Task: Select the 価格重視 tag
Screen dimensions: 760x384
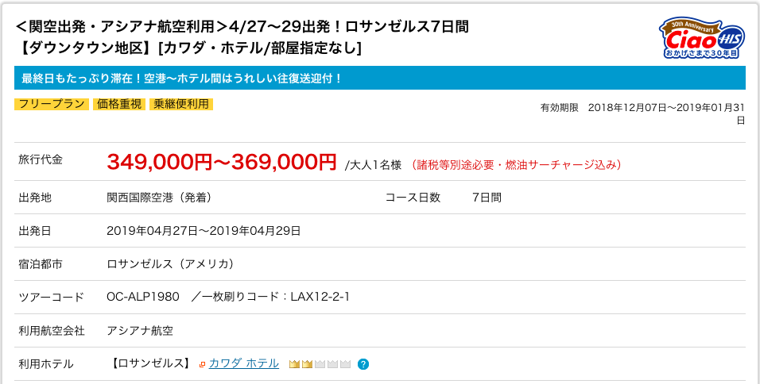Action: coord(118,104)
